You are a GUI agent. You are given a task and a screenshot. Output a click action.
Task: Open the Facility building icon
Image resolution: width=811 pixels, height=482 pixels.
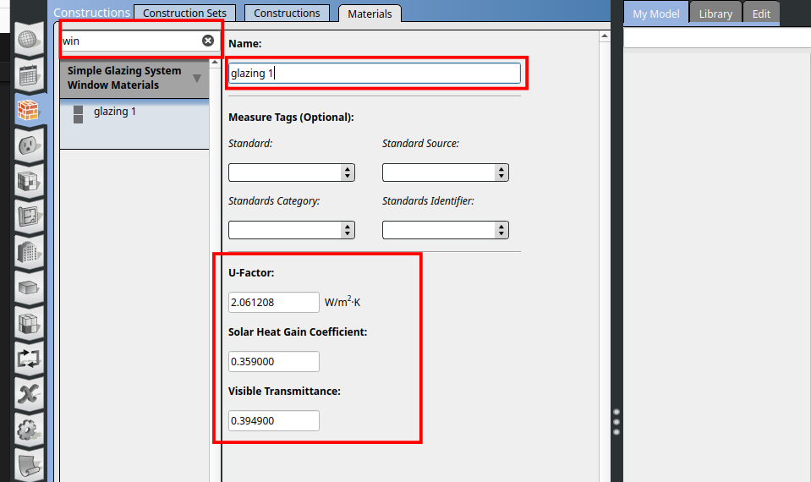click(29, 252)
